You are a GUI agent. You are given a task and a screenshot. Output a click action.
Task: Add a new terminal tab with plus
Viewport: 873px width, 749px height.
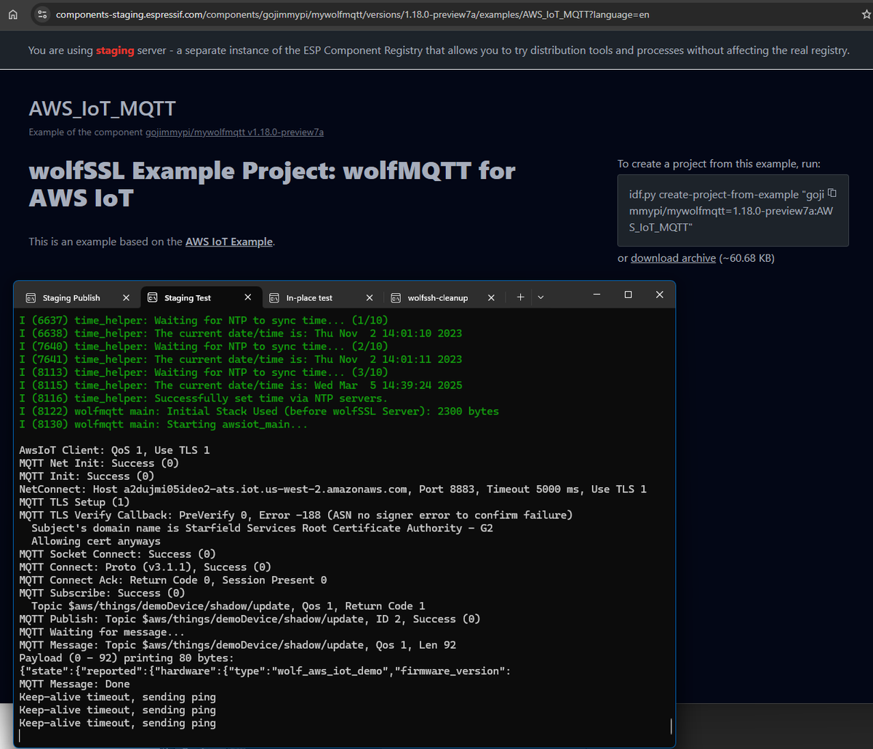[x=520, y=297]
